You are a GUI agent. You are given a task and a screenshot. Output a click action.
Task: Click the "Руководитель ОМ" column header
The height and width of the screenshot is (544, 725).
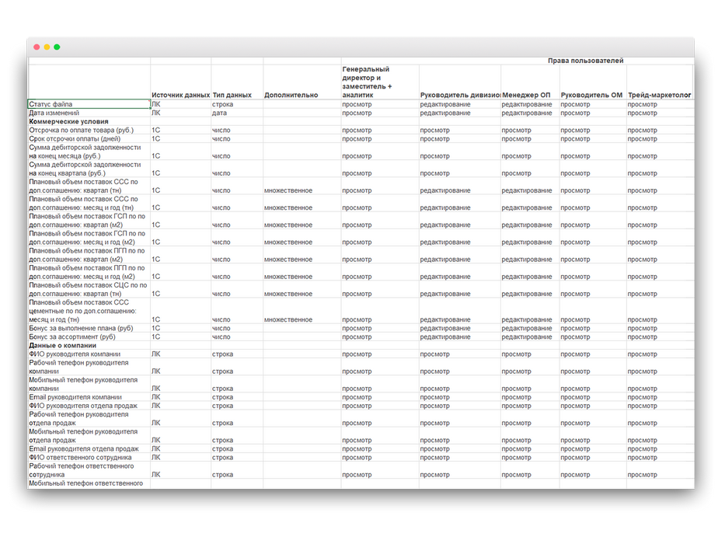(591, 95)
